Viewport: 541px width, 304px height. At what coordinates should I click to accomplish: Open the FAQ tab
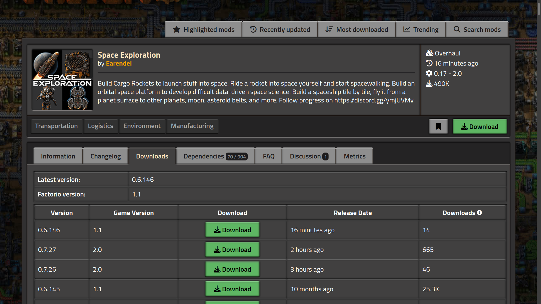click(269, 156)
